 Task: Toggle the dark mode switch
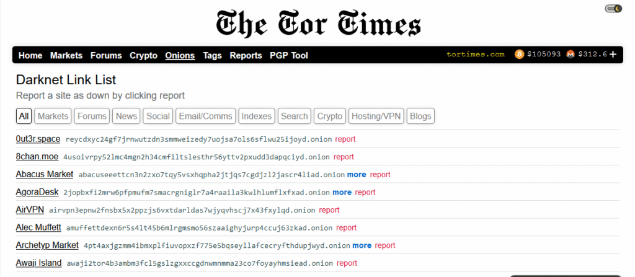[613, 9]
